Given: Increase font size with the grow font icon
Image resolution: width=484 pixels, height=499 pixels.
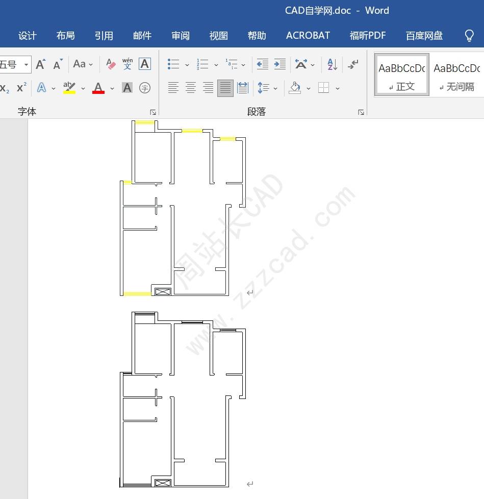Looking at the screenshot, I should [41, 64].
